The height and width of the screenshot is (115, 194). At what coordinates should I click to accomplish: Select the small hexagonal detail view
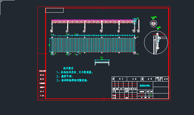click(x=153, y=23)
